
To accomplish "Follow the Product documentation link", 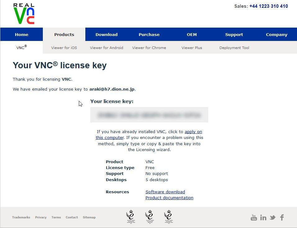I will [169, 198].
